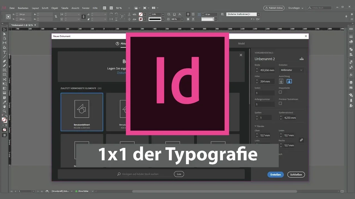
Task: Select the Scissors tool
Action: 4,79
